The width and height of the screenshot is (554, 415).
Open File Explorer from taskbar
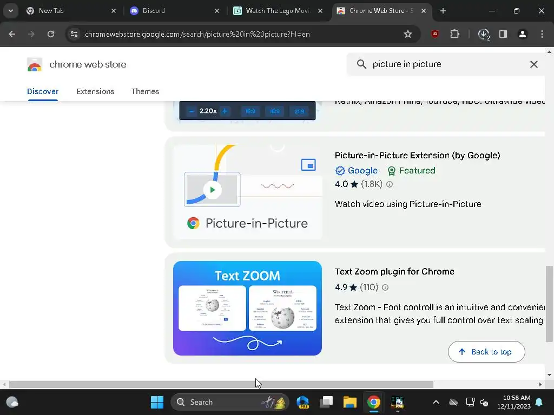point(350,402)
